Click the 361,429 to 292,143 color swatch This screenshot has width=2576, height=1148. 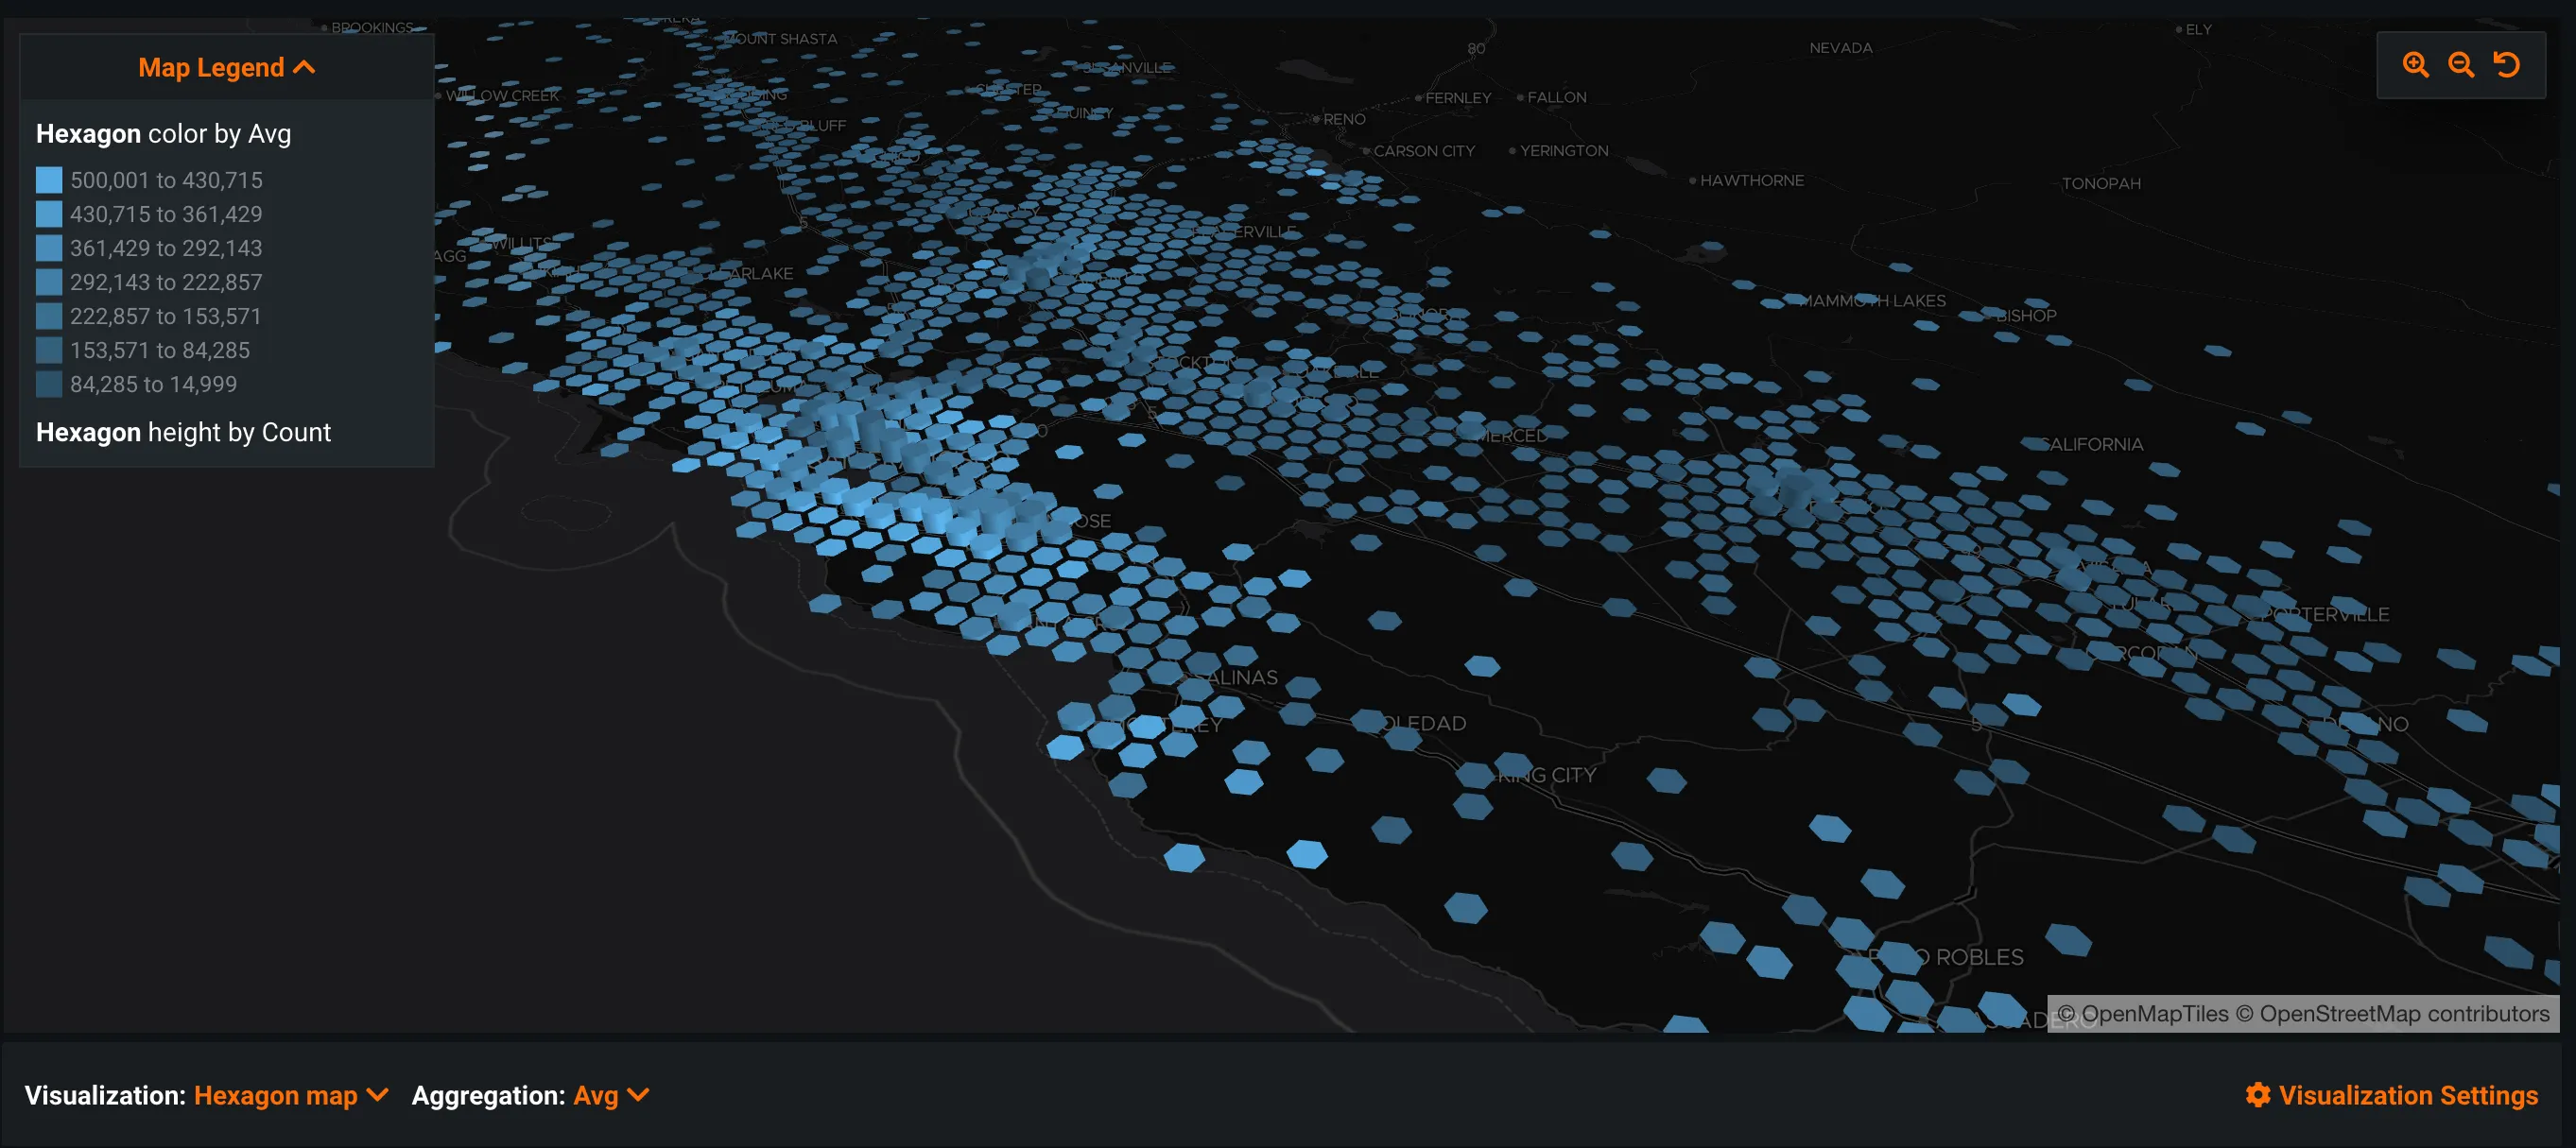[49, 248]
